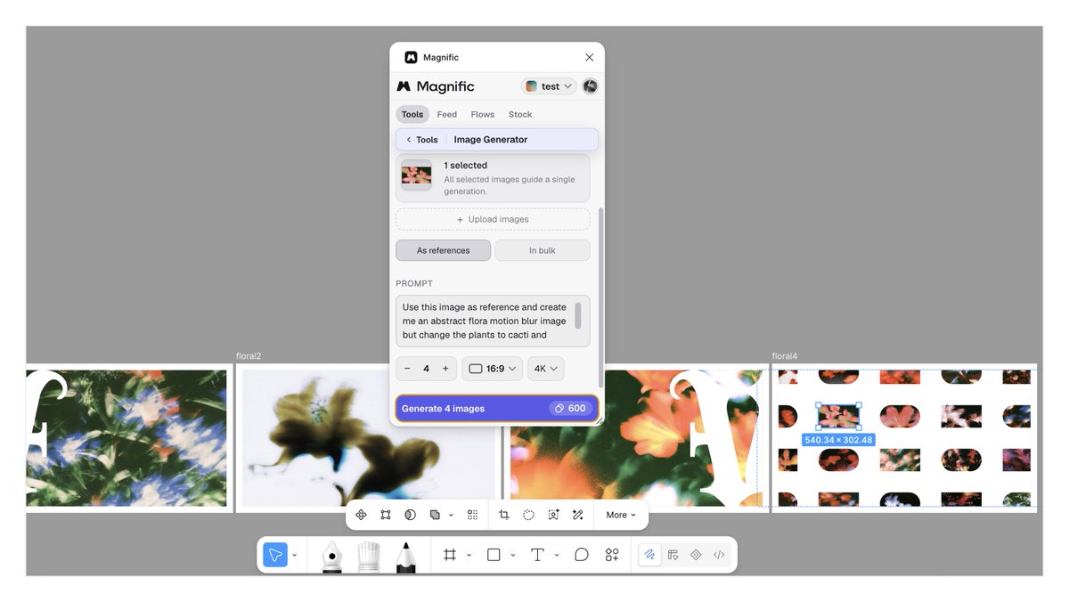Switch to Draw mode squiggle toggle

coord(650,555)
